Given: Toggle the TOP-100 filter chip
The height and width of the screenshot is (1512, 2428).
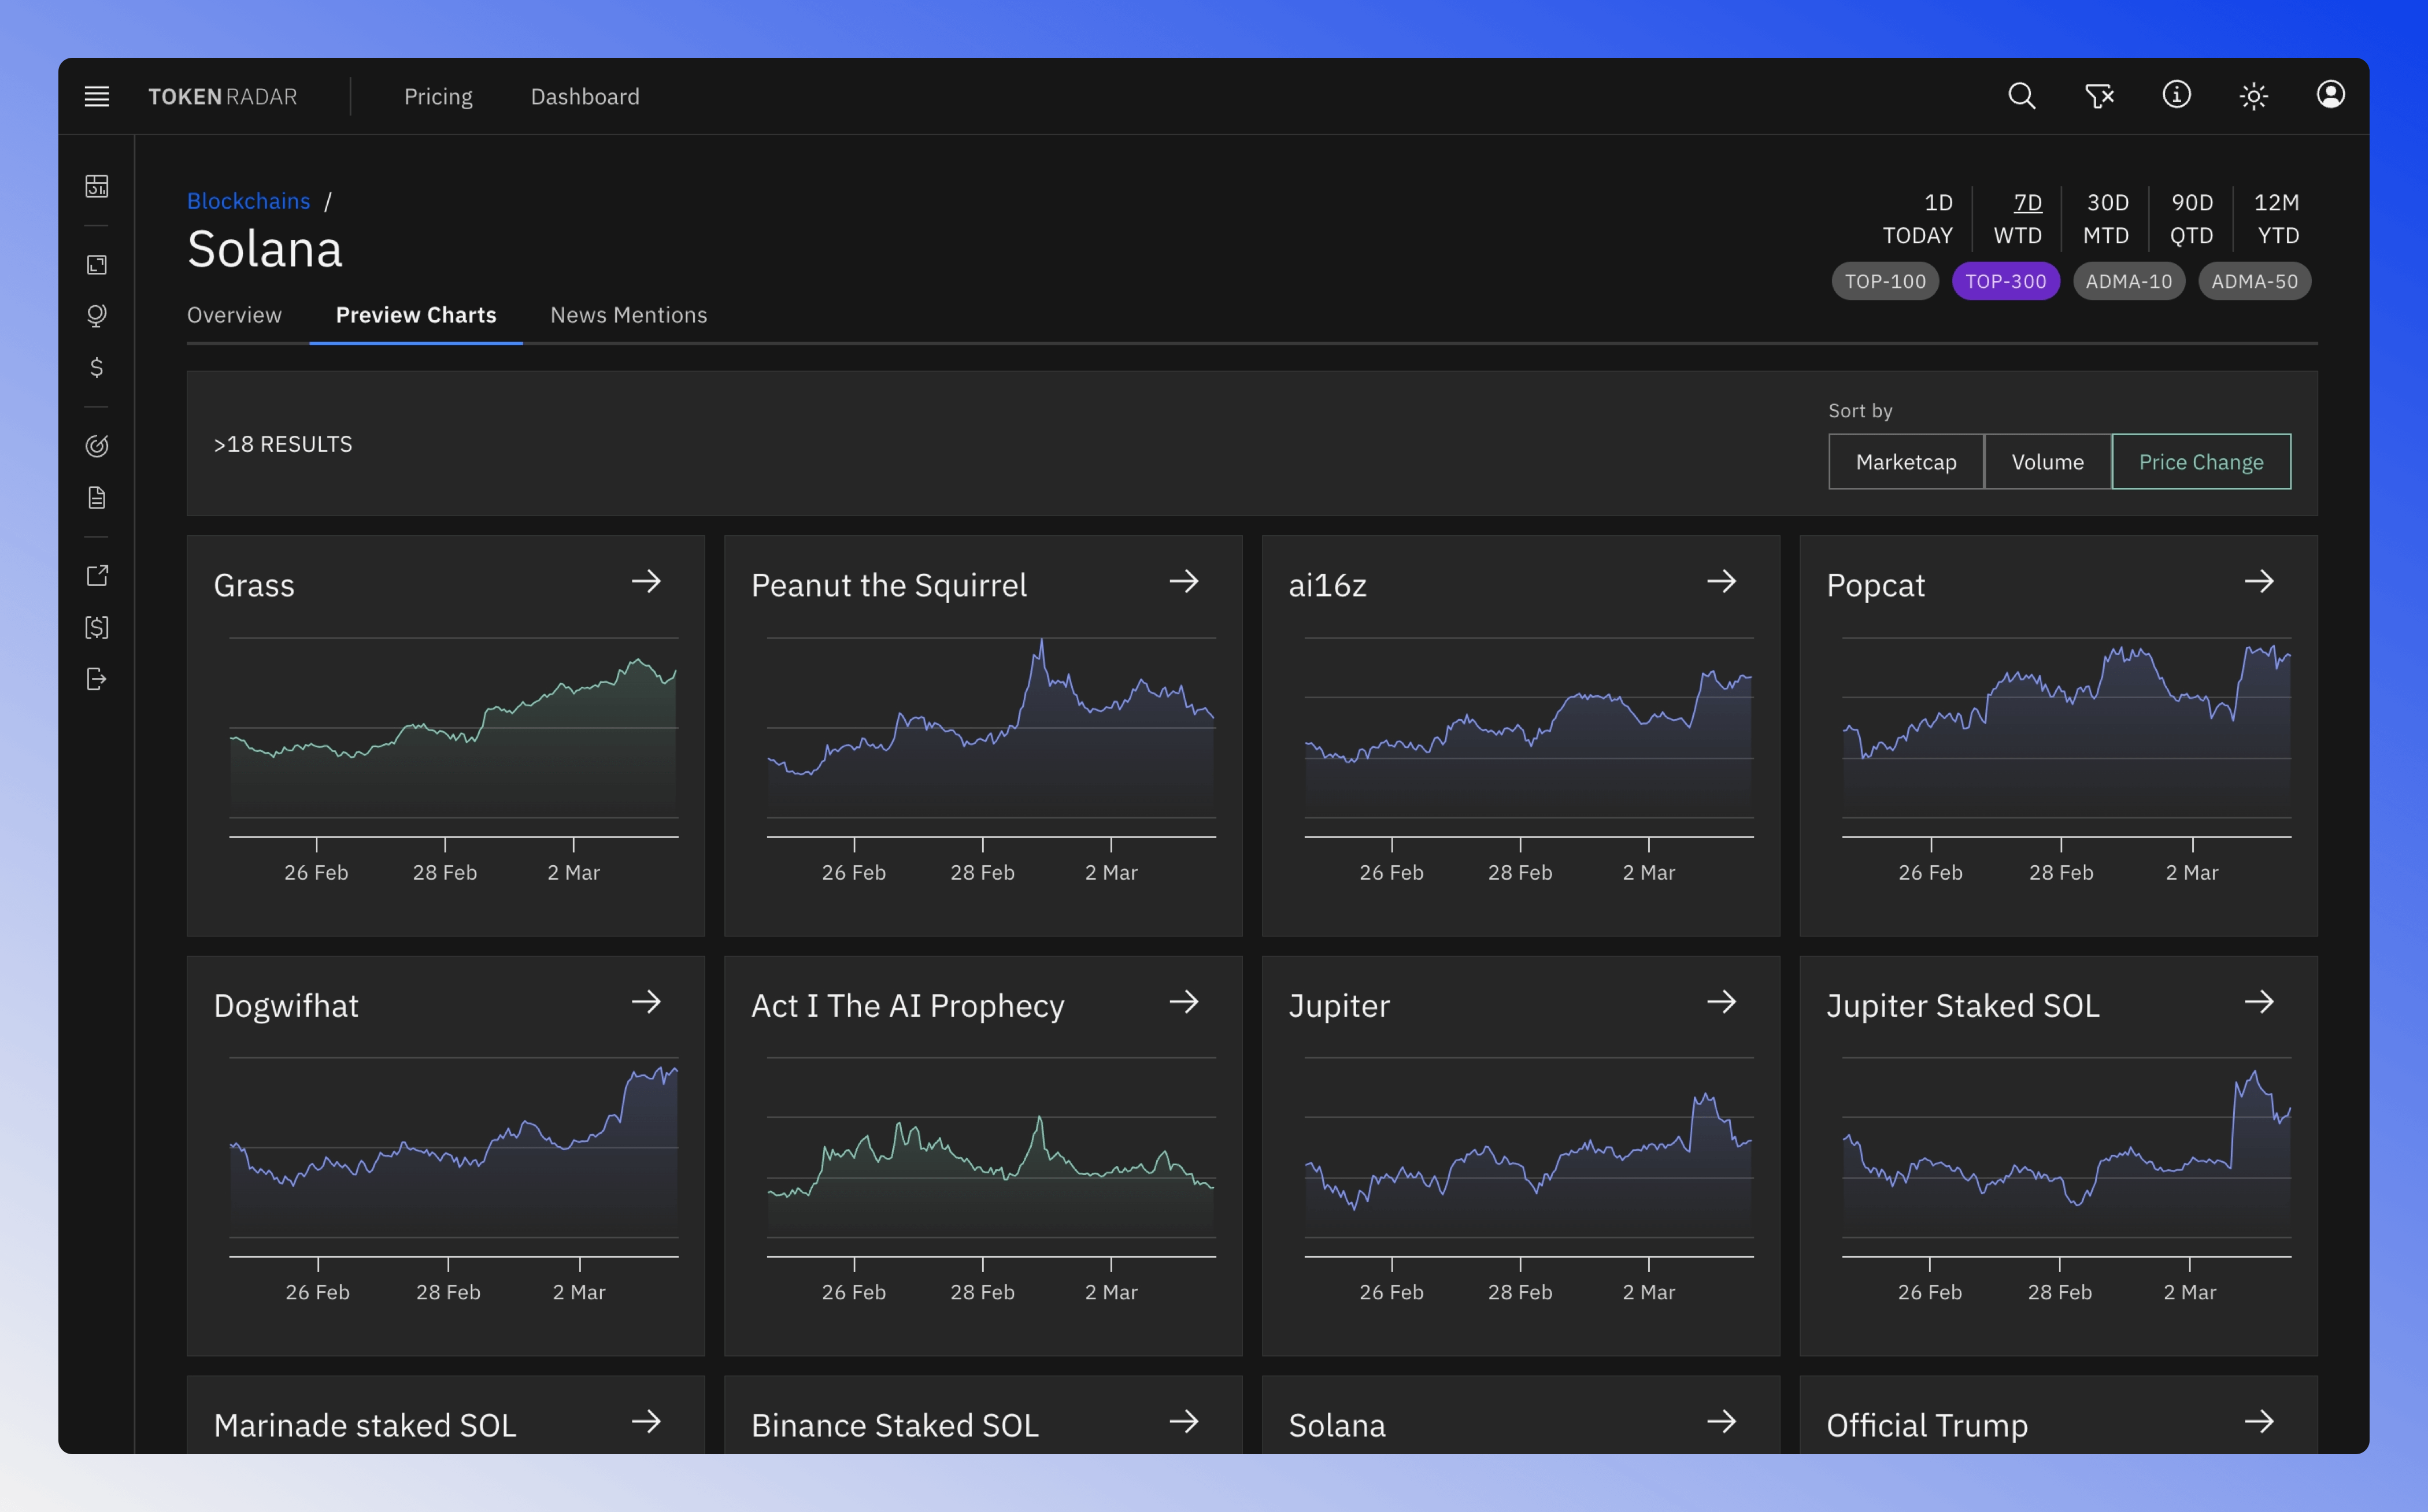Looking at the screenshot, I should tap(1885, 281).
